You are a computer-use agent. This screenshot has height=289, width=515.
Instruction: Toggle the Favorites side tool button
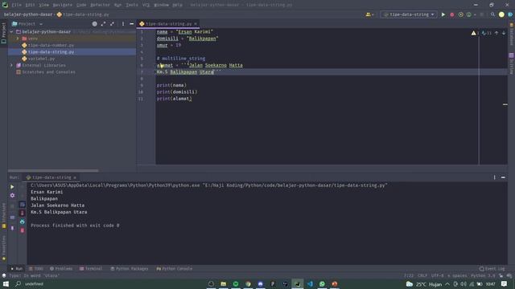pyautogui.click(x=3, y=248)
